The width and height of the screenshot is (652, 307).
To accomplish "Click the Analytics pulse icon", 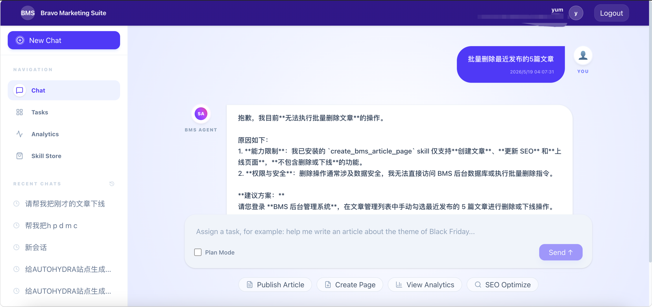I will point(20,134).
